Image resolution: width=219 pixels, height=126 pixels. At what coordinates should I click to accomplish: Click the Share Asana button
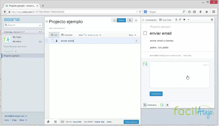coord(131,122)
